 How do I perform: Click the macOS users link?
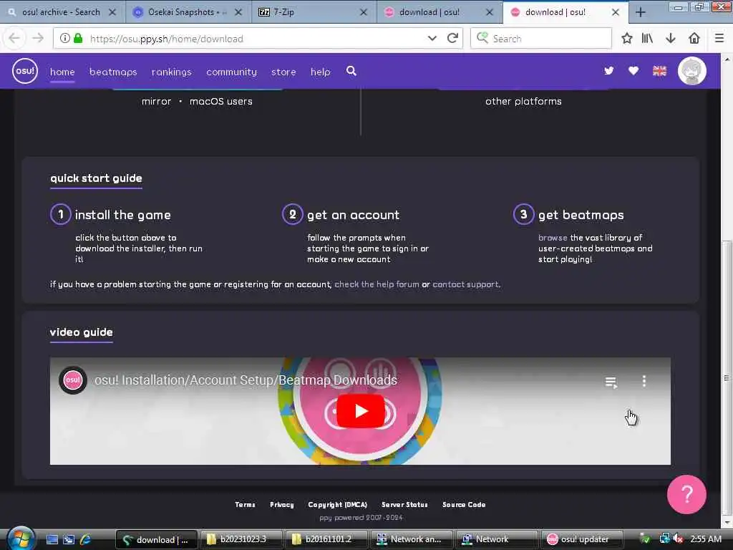[x=221, y=102]
